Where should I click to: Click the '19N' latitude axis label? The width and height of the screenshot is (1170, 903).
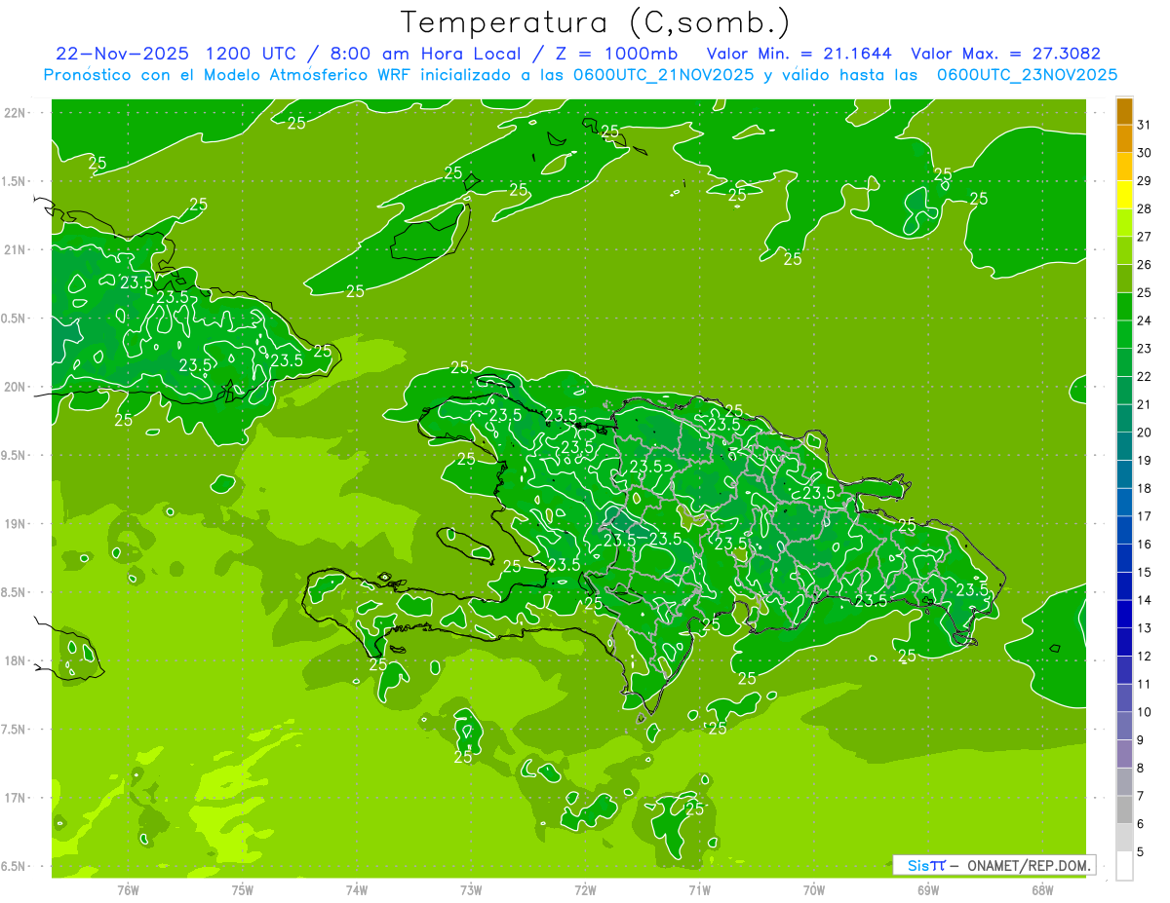(x=17, y=524)
